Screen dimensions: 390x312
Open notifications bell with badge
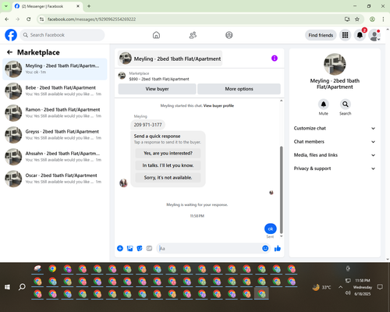[x=360, y=35]
